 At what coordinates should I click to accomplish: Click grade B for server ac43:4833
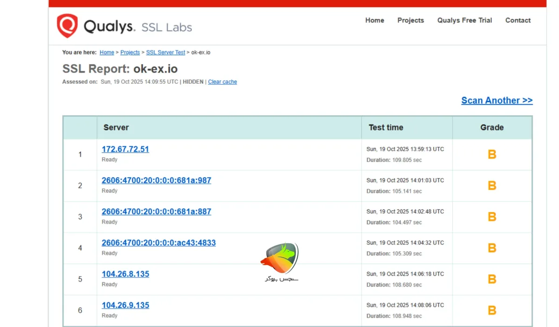[x=492, y=248]
